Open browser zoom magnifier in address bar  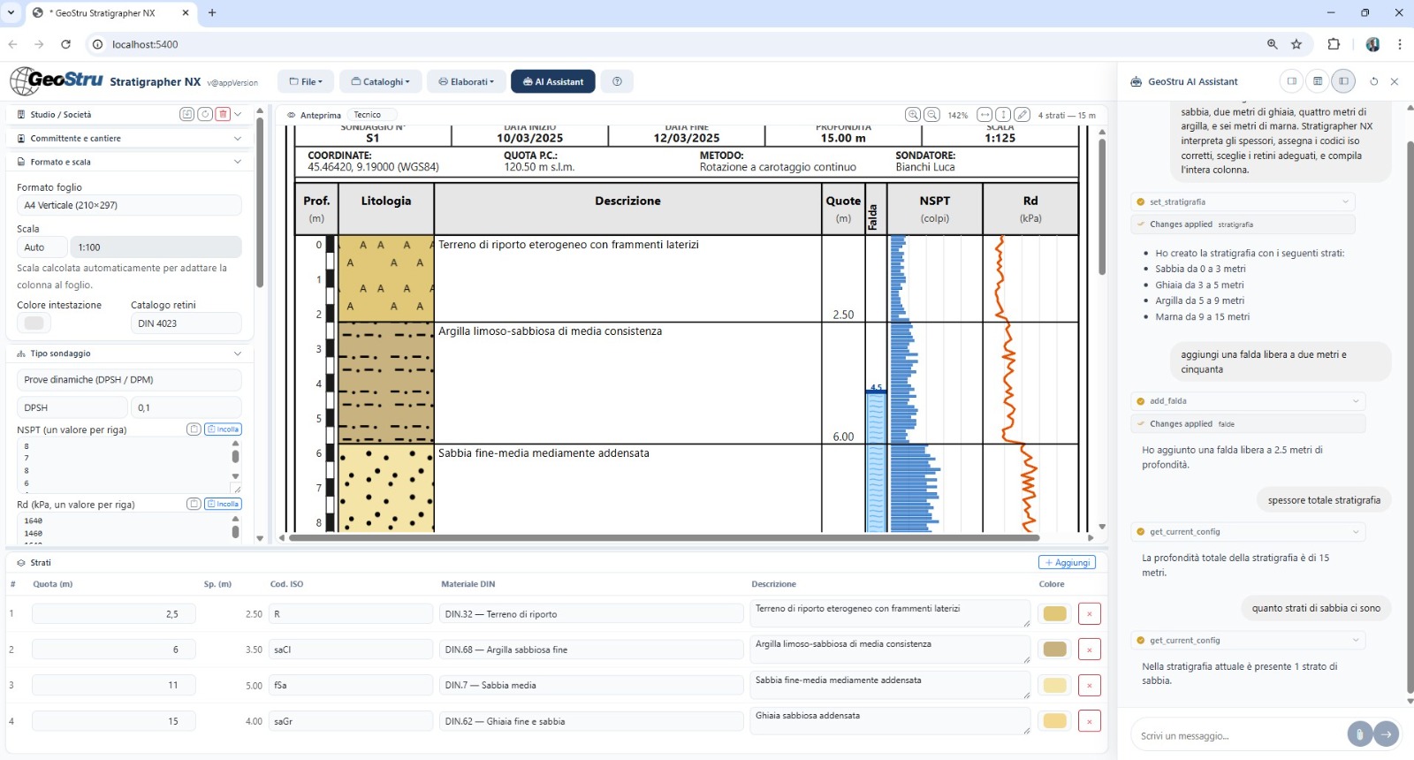[x=1273, y=44]
